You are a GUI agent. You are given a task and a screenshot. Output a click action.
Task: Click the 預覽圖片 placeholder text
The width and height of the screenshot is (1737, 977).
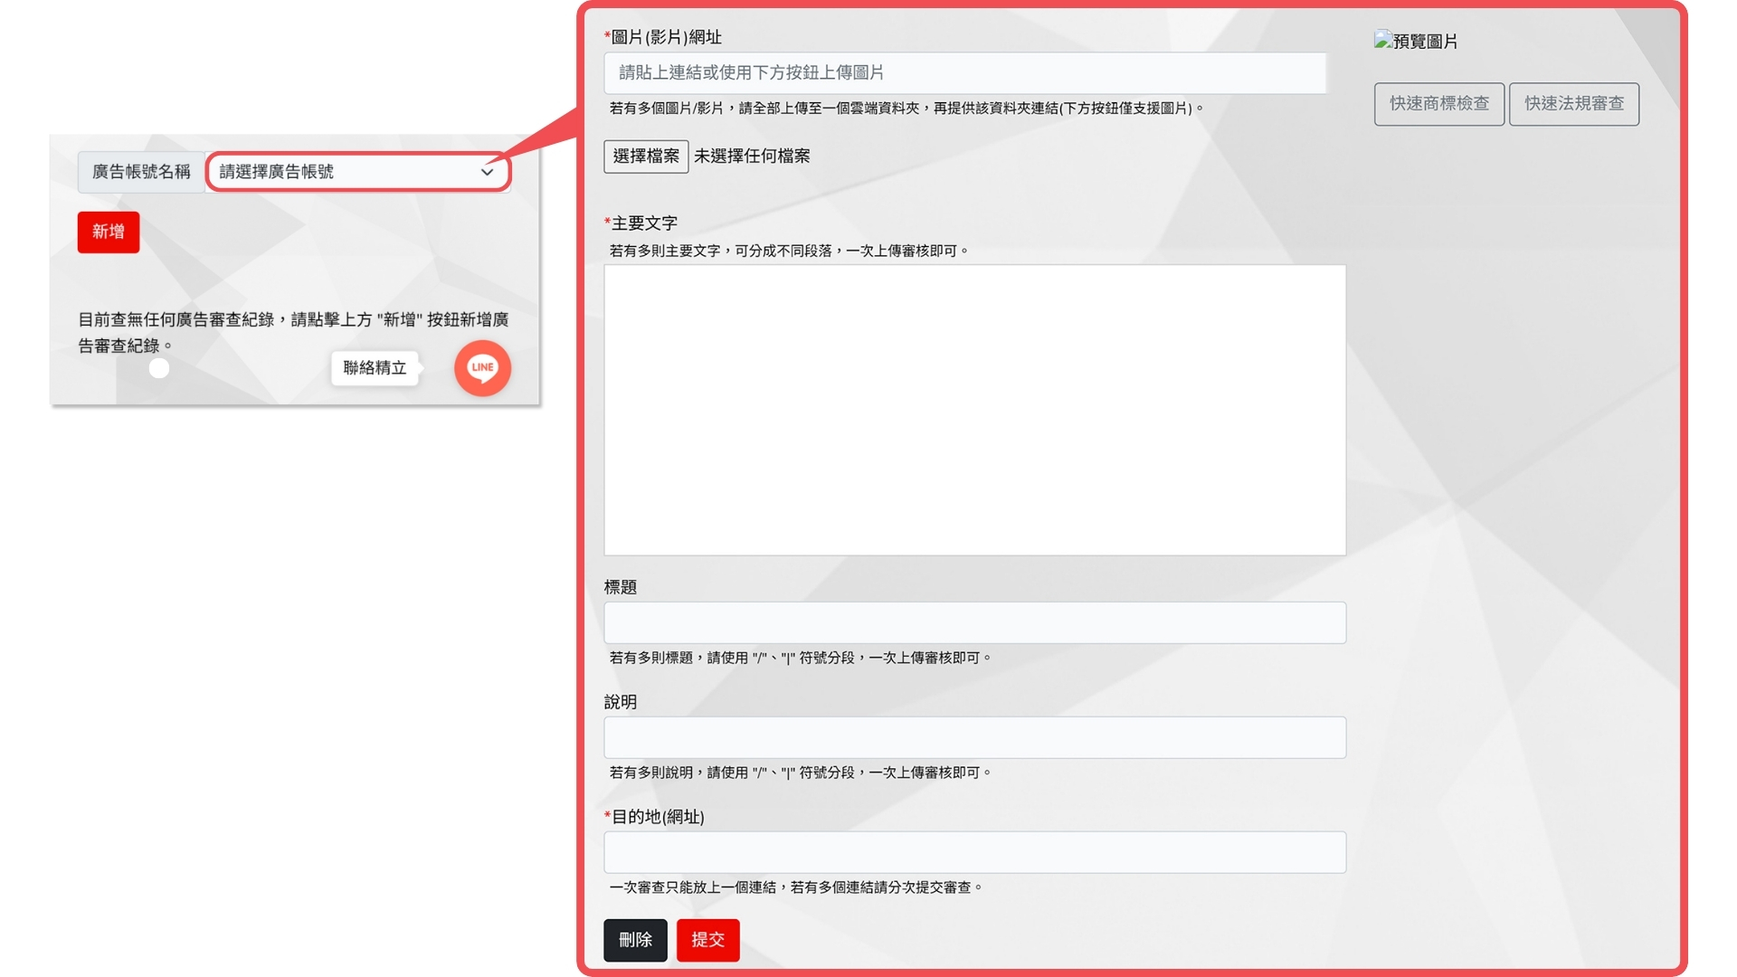coord(1425,42)
